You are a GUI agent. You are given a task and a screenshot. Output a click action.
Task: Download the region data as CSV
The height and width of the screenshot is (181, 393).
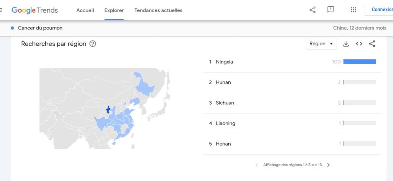click(x=346, y=44)
